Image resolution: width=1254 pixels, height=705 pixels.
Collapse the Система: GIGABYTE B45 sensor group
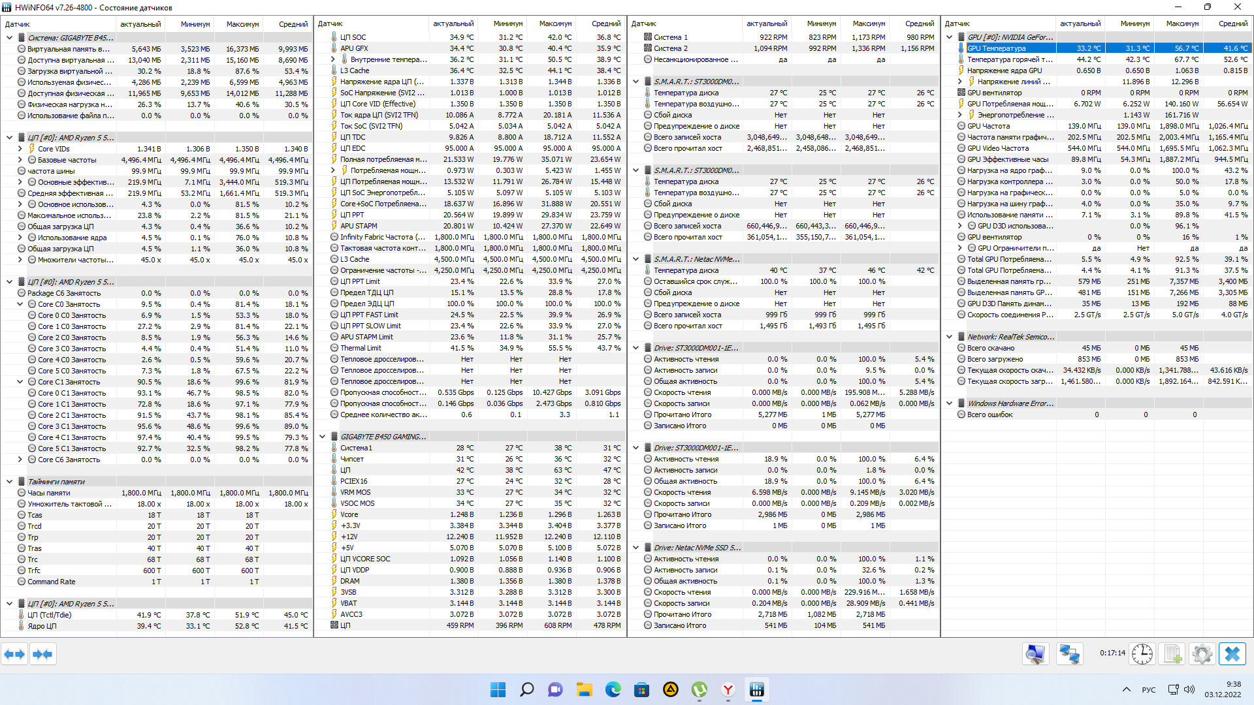pyautogui.click(x=9, y=38)
